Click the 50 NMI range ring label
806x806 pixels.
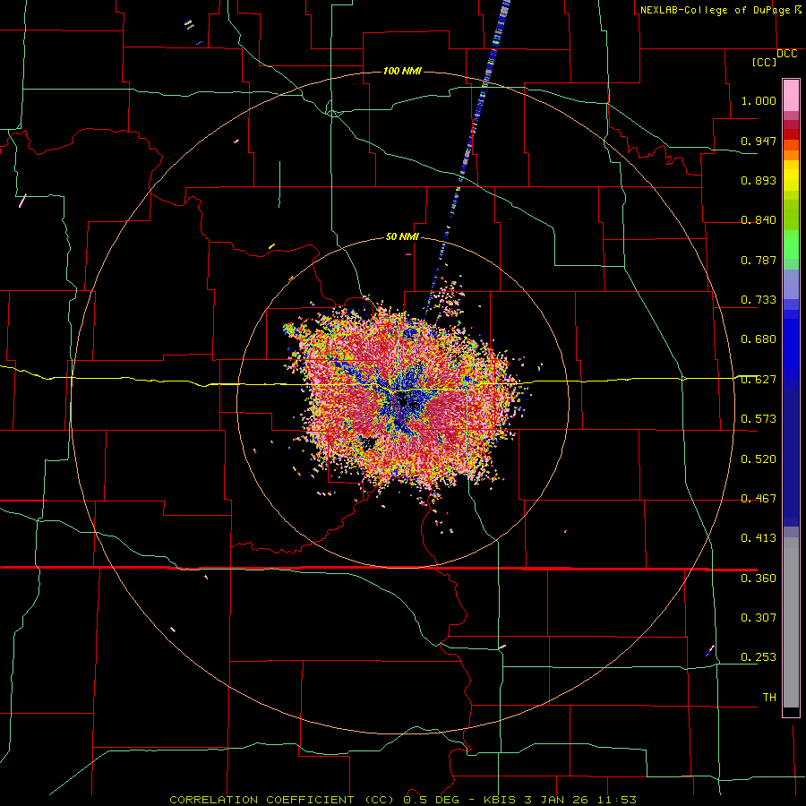coord(402,236)
